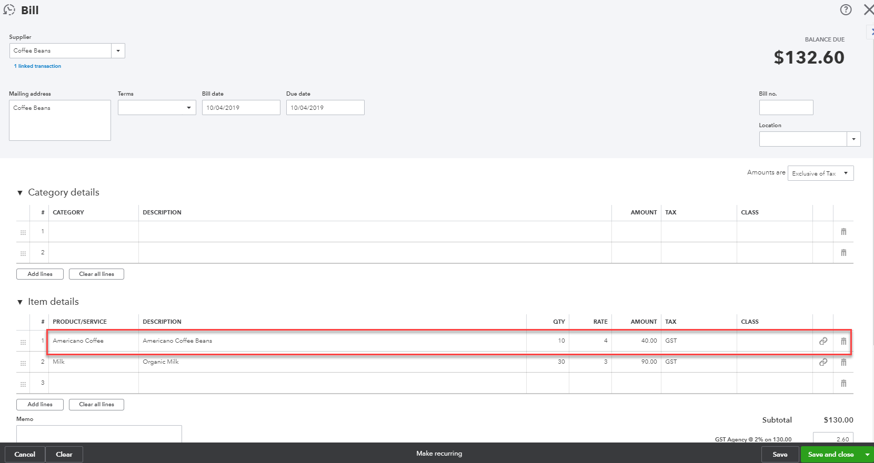
Task: Click the Due date field
Action: coord(325,108)
